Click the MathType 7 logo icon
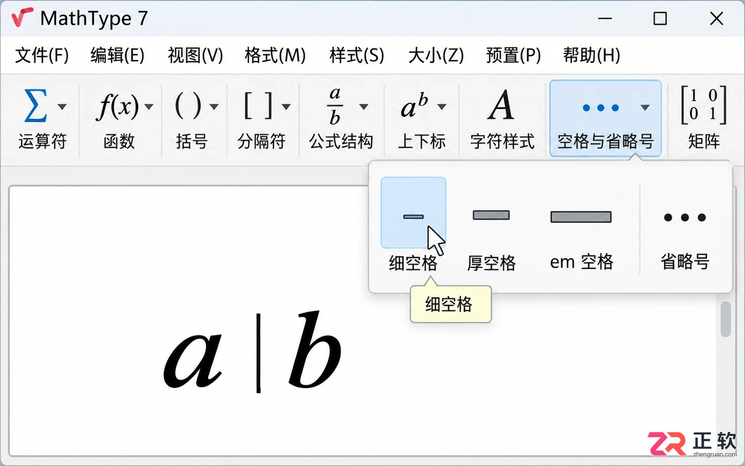The image size is (745, 466). (x=22, y=18)
